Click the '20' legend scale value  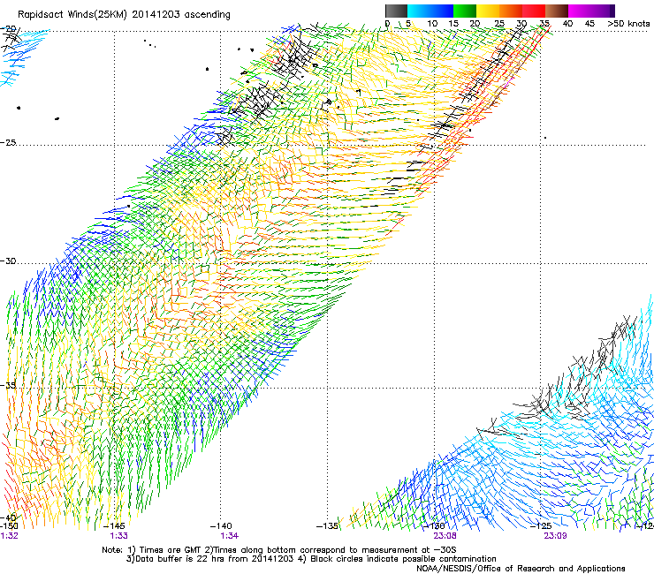click(475, 23)
